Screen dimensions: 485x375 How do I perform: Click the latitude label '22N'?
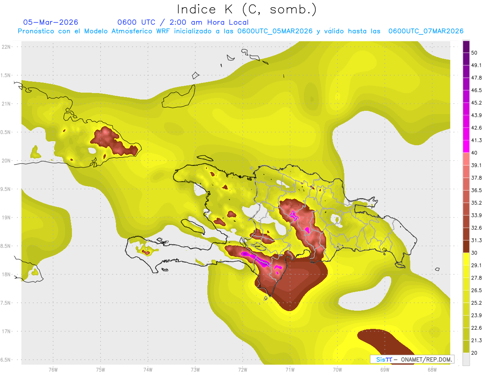(6, 47)
